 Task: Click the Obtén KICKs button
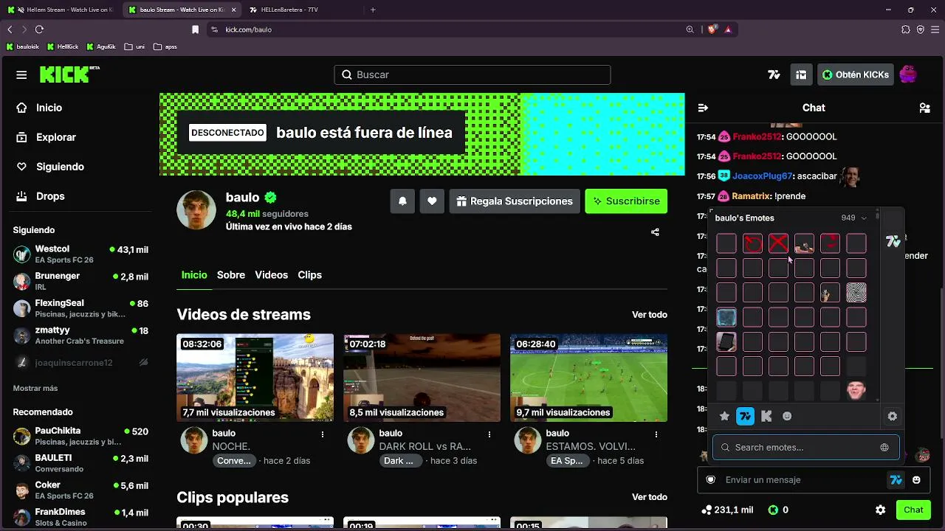(856, 74)
